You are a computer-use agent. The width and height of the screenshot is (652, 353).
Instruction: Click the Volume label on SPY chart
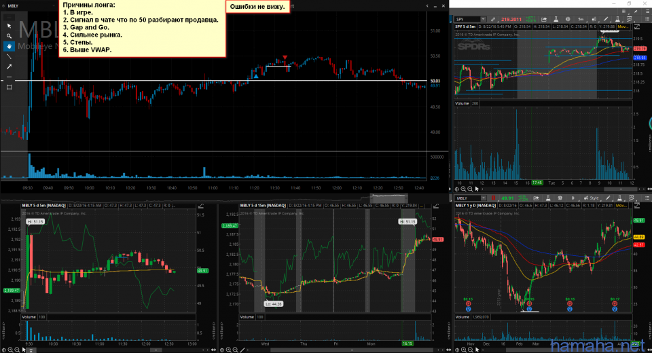tap(462, 103)
